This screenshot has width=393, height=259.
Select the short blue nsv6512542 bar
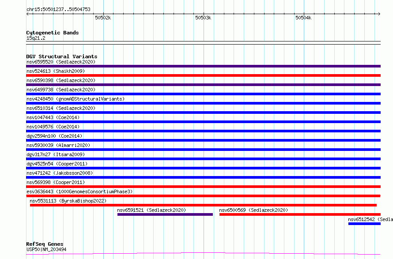tap(364, 224)
